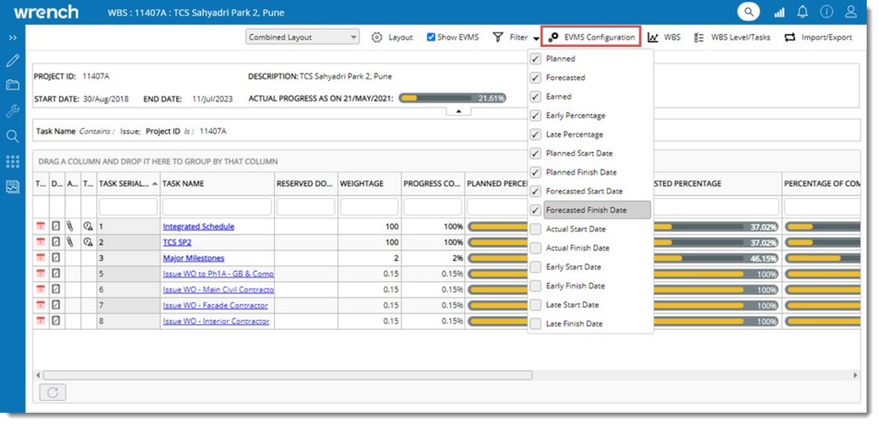Viewport: 878px width, 424px height.
Task: Click the info icon in the header
Action: 826,12
